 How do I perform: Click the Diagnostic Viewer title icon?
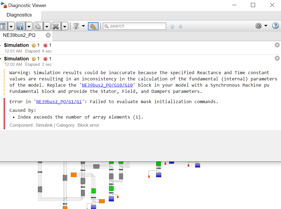tap(4, 5)
